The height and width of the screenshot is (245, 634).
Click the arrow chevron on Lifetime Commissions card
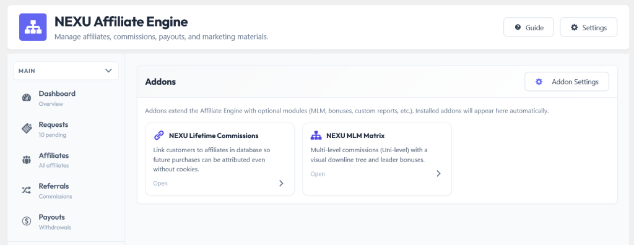[282, 183]
